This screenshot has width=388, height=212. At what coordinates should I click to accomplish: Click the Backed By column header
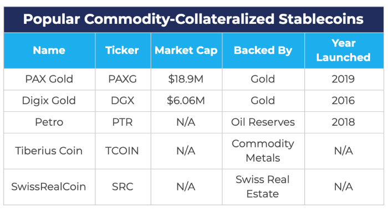click(263, 50)
